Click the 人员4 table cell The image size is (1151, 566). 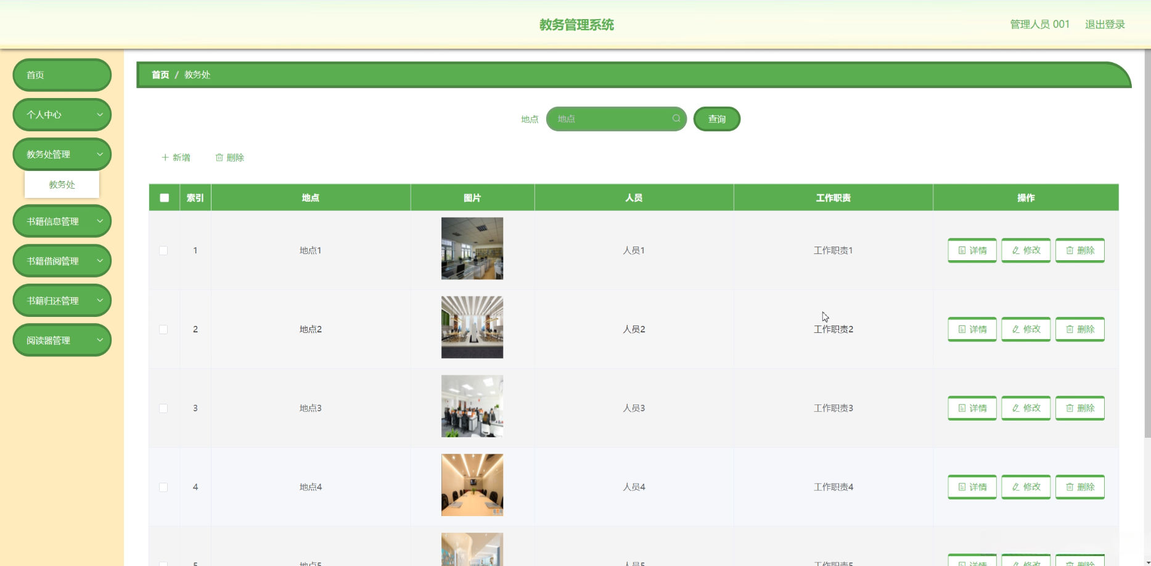tap(634, 487)
